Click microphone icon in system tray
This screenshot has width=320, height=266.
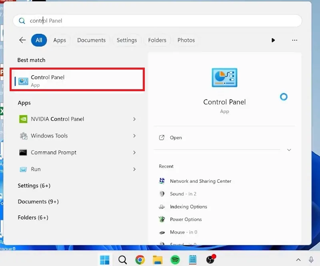311,260
